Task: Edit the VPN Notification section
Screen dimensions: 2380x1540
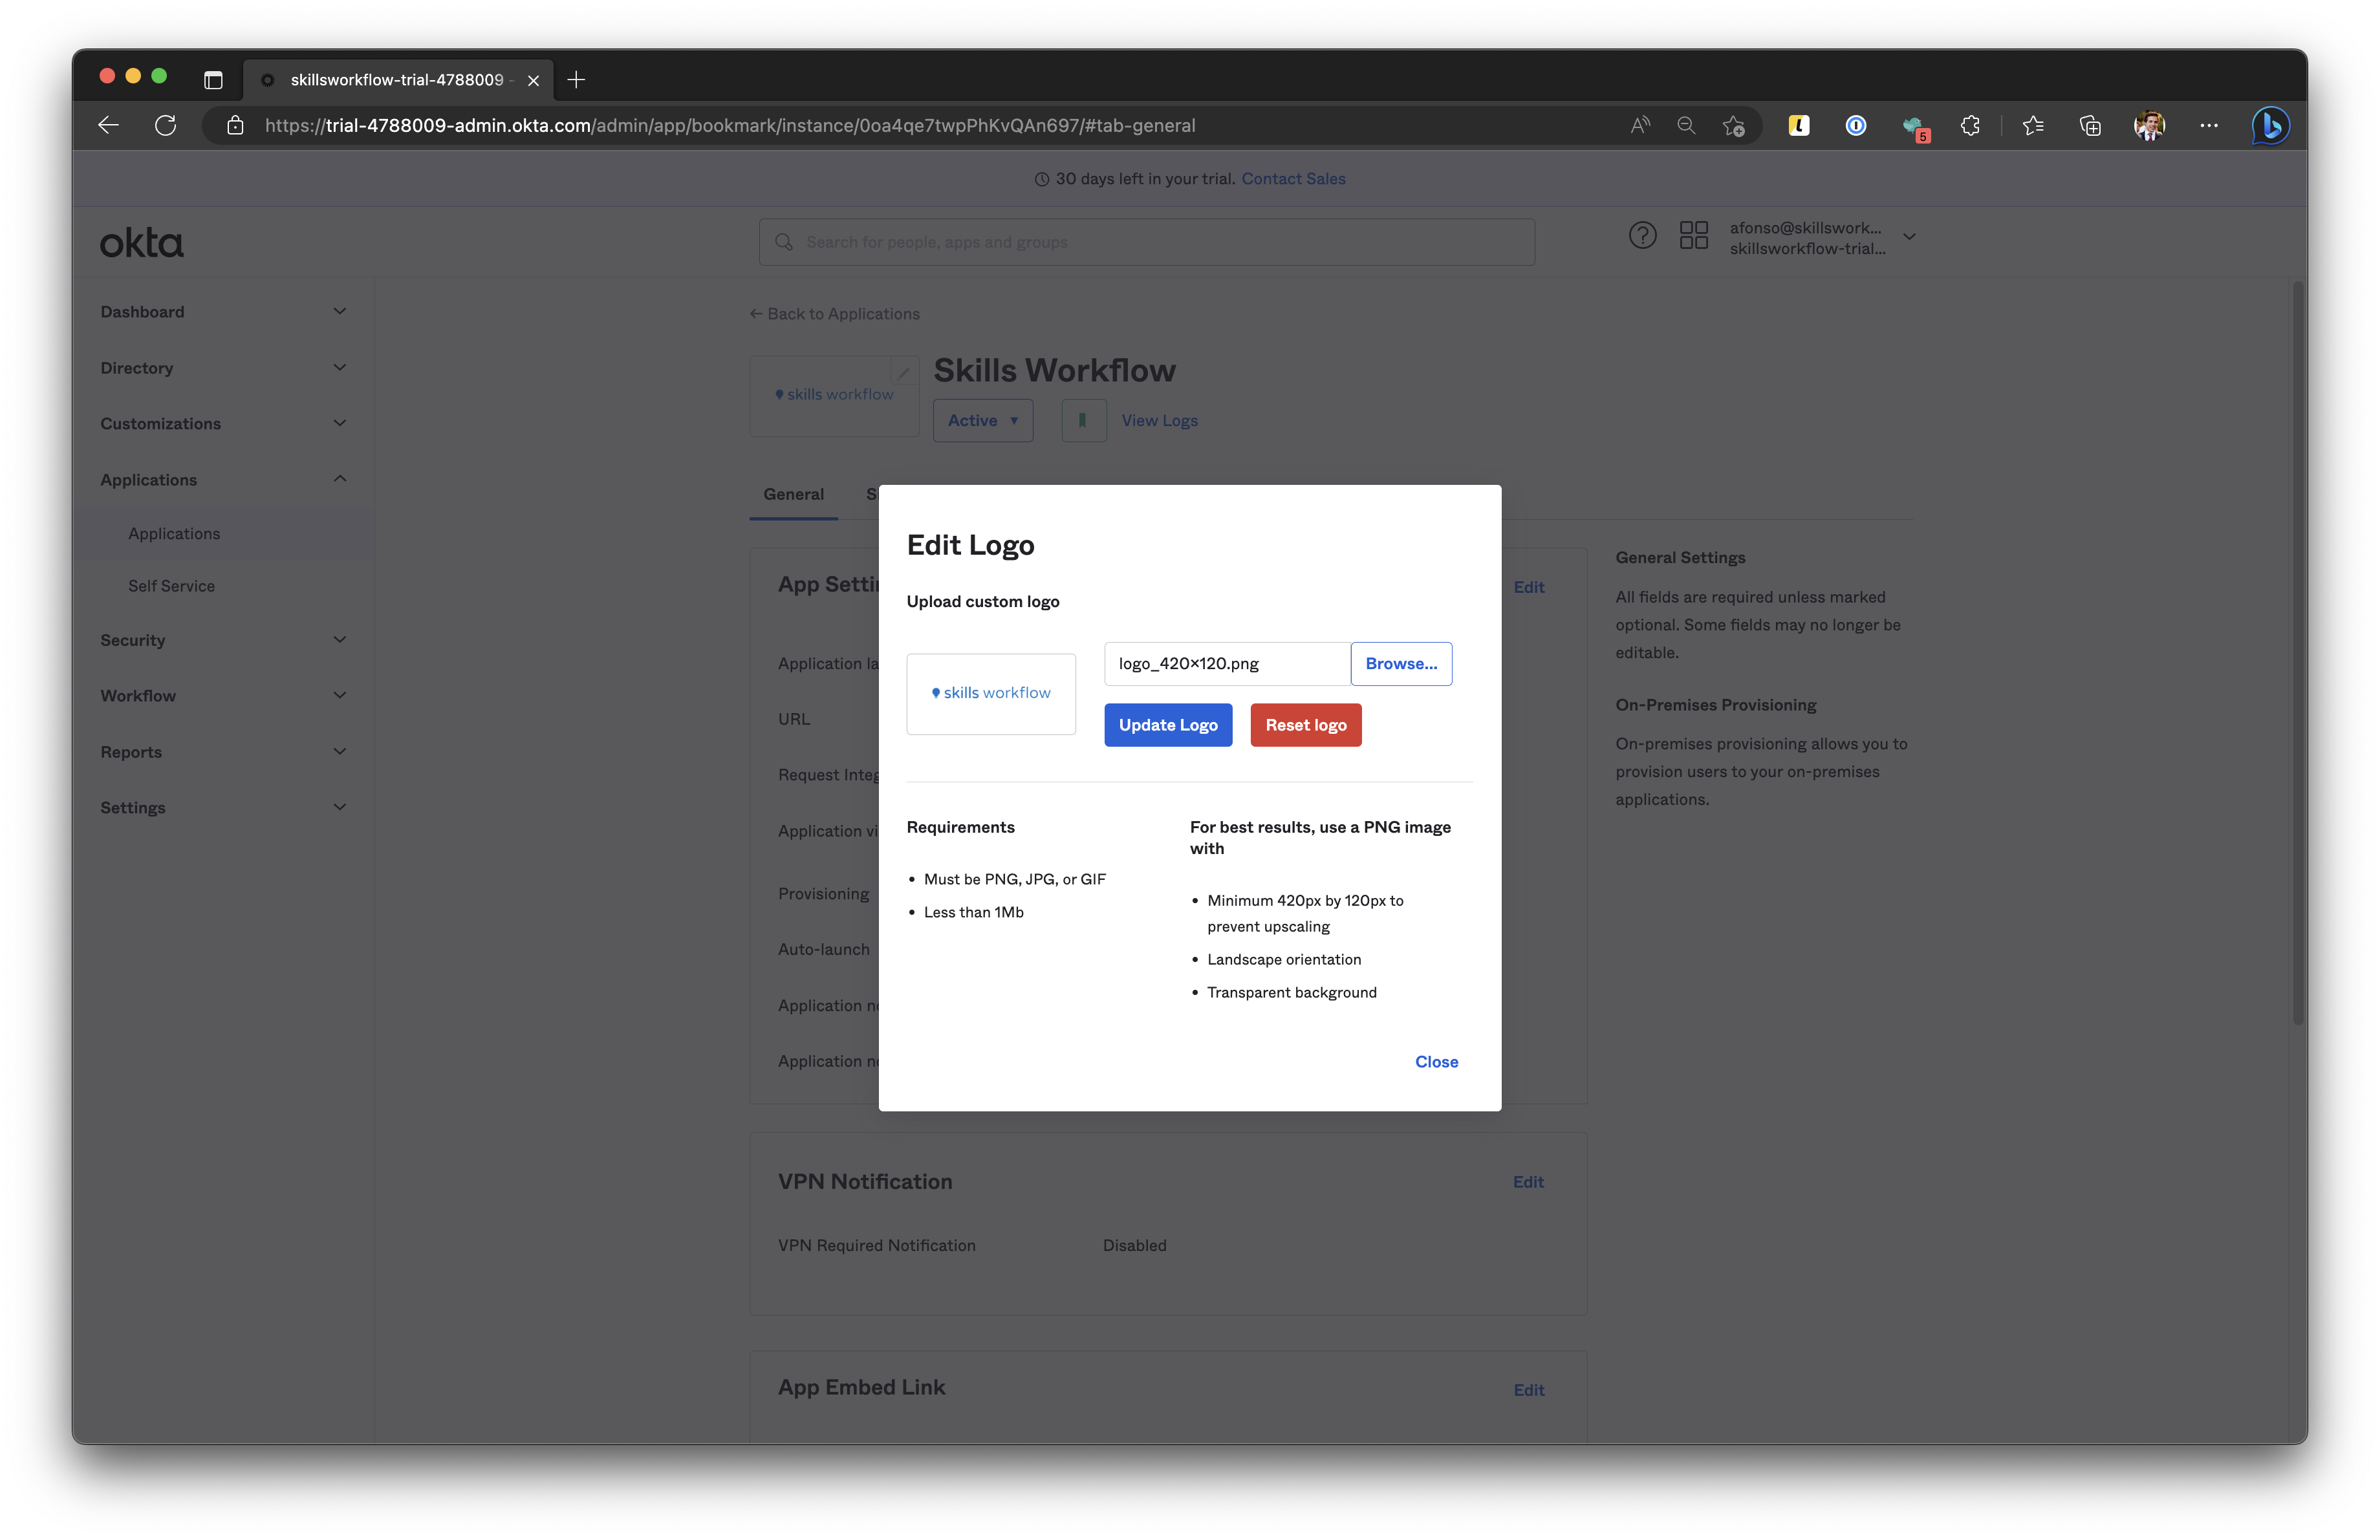Action: click(x=1528, y=1181)
